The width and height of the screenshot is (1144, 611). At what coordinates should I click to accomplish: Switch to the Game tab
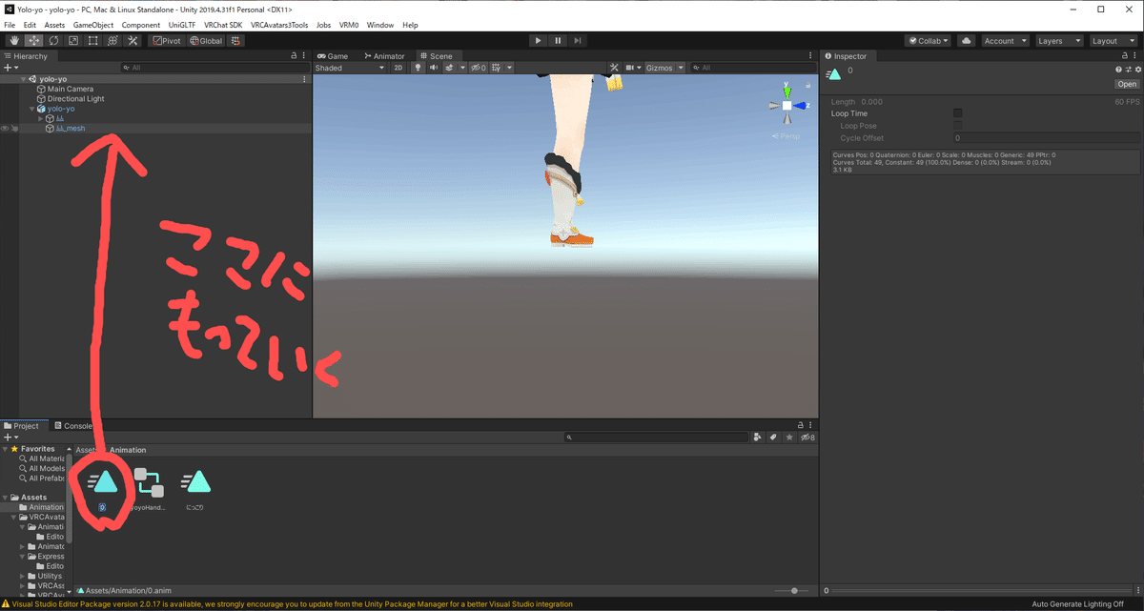click(334, 56)
